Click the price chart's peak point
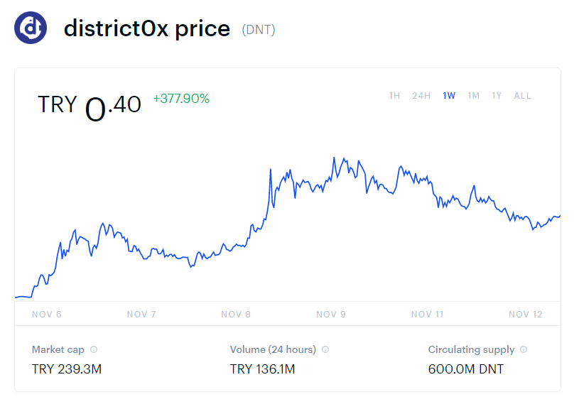Image resolution: width=574 pixels, height=409 pixels. 335,158
